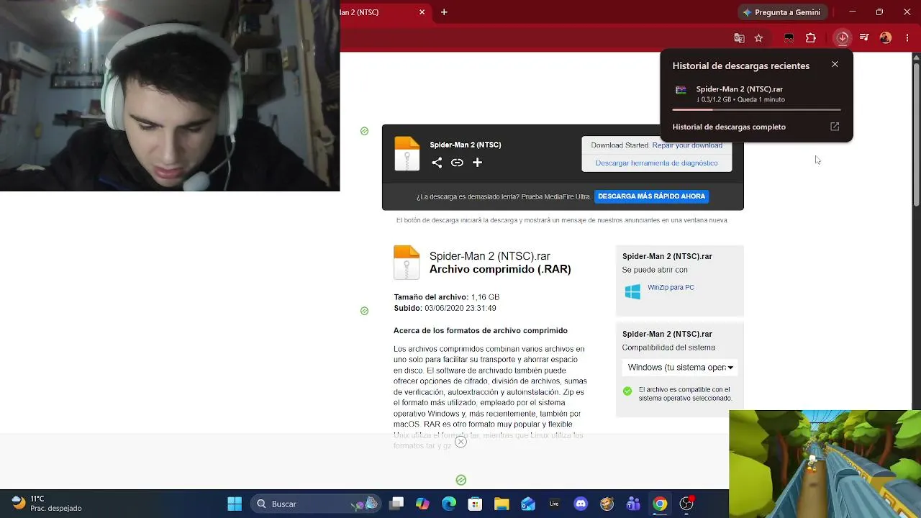Viewport: 921px width, 518px height.
Task: Switch to Google Chrome in the taskbar
Action: pyautogui.click(x=660, y=504)
